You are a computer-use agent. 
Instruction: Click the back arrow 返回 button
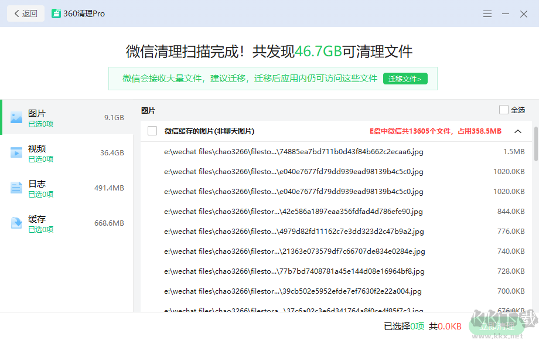[26, 13]
